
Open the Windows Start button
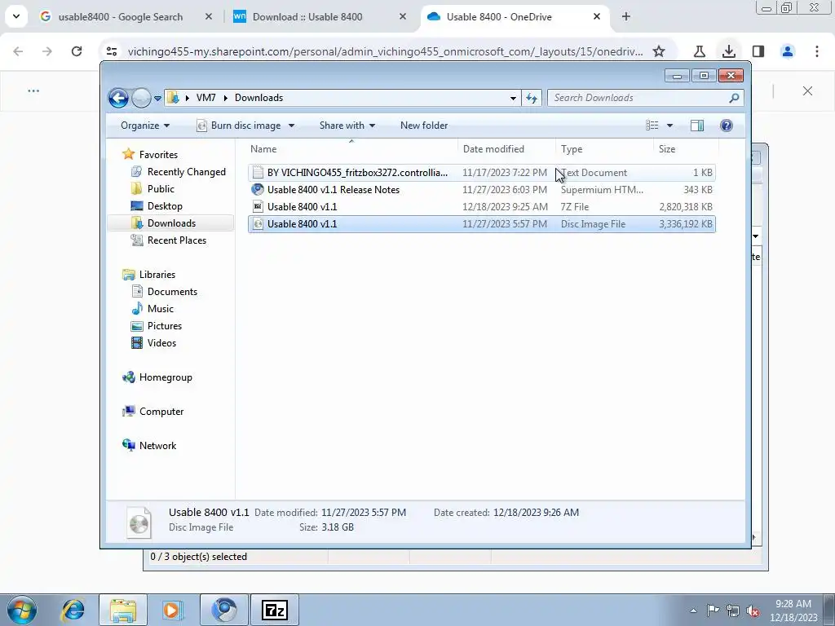point(21,610)
